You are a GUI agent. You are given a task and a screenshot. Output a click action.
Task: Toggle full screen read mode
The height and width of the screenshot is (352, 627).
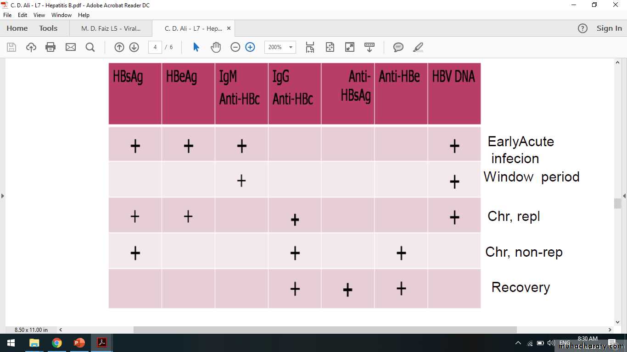coord(350,47)
